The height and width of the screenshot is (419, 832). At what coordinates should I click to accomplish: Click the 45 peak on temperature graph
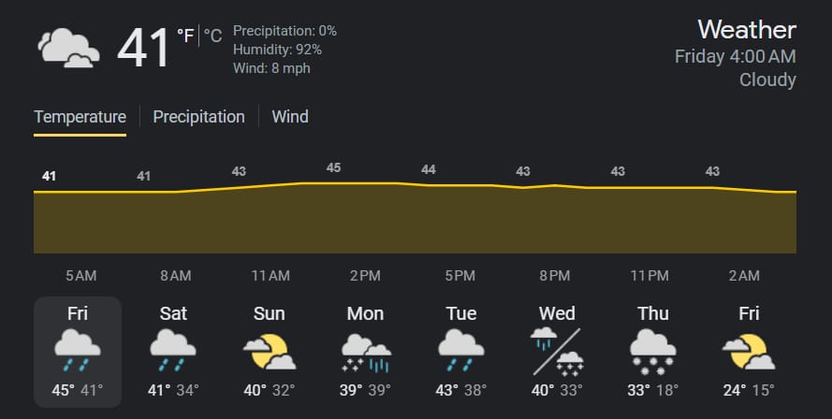[333, 167]
